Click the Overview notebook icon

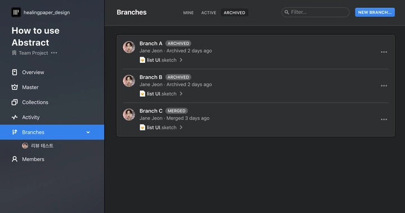(x=15, y=72)
